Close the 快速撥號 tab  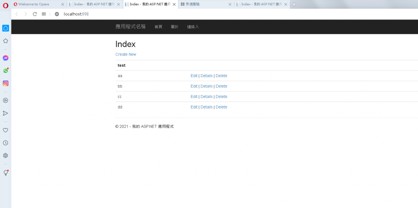[x=230, y=4]
